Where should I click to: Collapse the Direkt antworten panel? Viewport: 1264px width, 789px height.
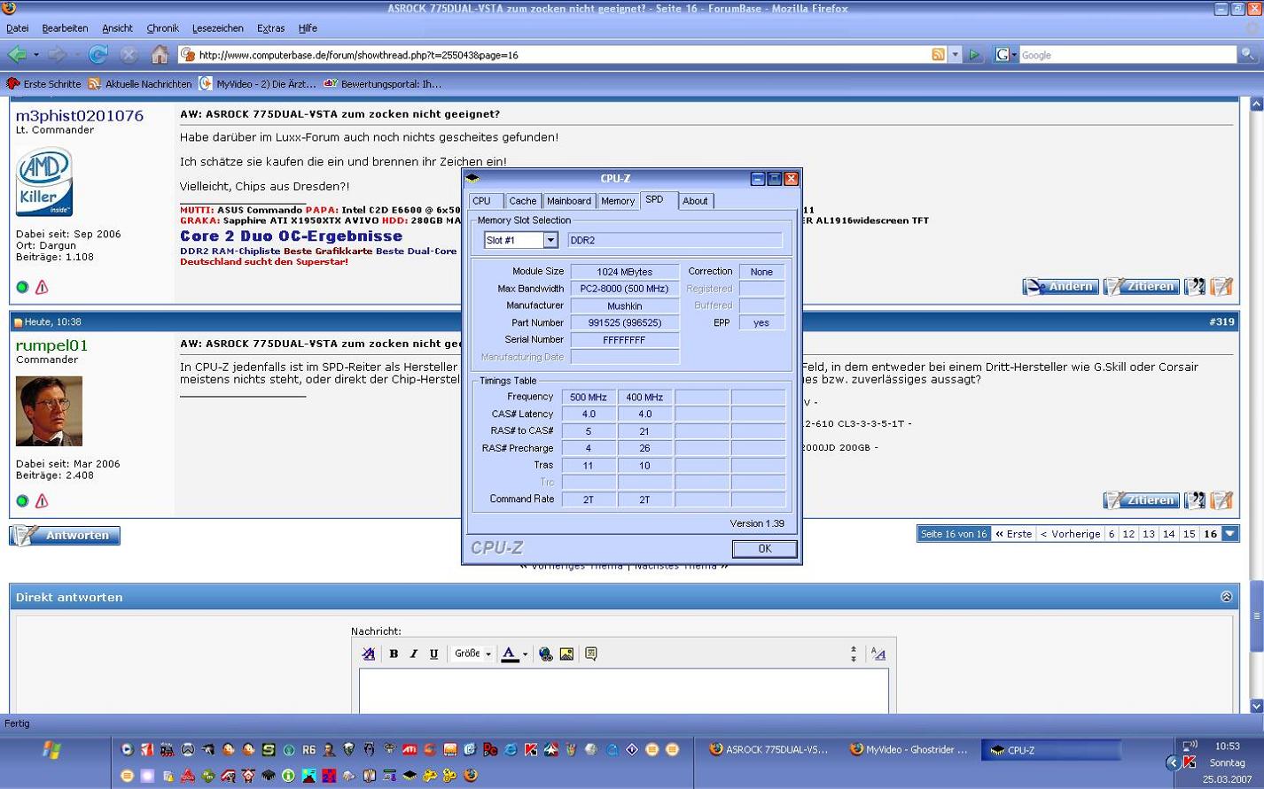(x=1227, y=597)
